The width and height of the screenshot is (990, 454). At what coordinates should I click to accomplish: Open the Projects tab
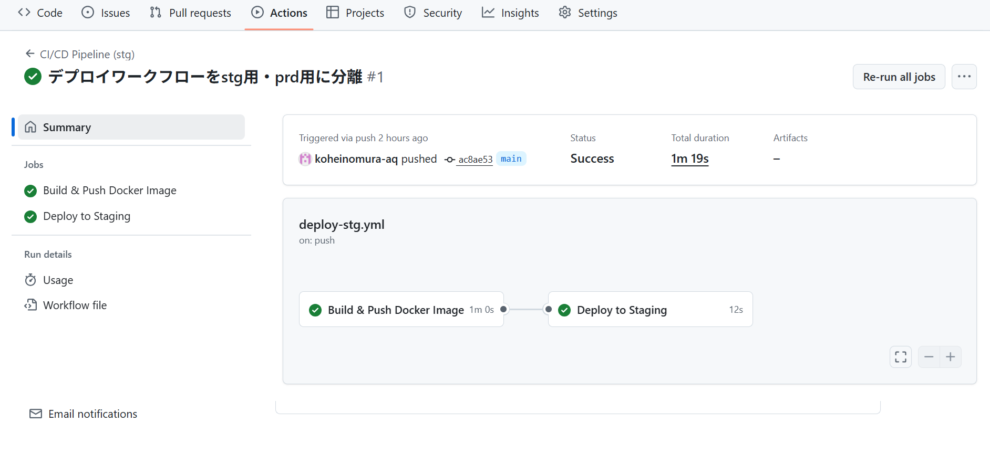coord(355,13)
